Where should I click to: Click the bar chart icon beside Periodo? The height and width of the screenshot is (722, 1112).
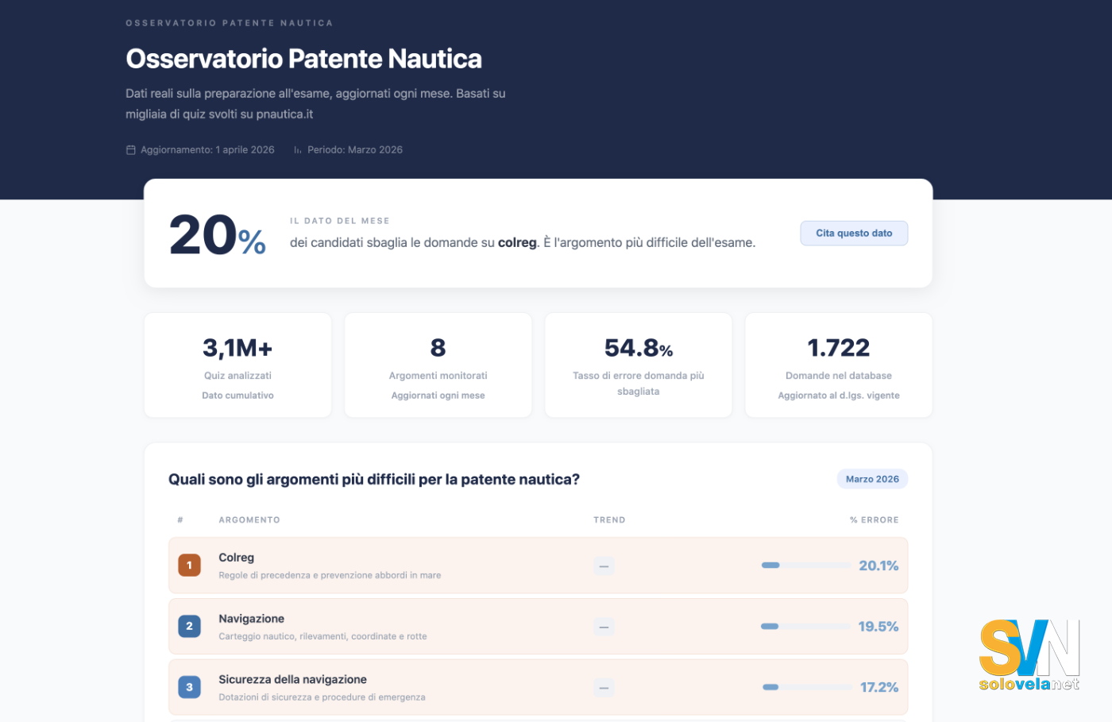[x=298, y=150]
